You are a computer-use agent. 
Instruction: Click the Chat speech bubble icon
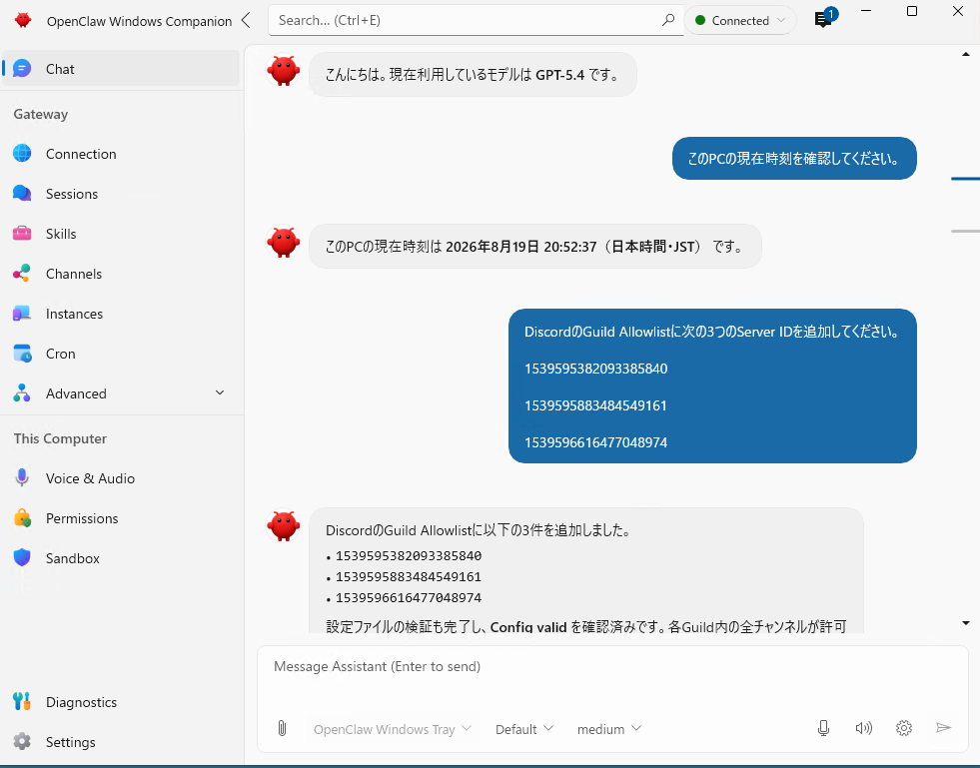(x=22, y=69)
